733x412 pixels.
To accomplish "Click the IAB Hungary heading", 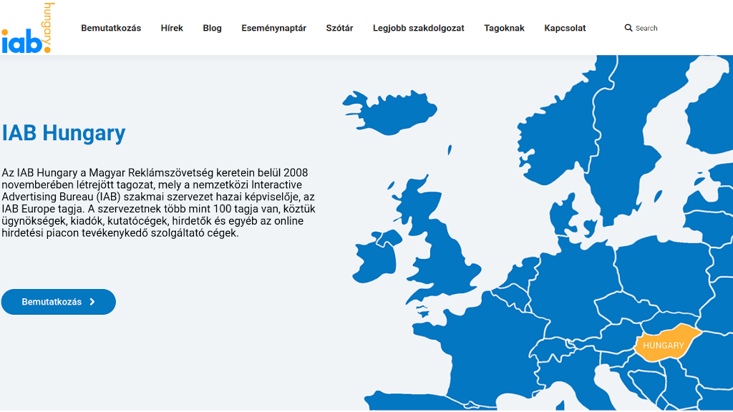I will (64, 133).
